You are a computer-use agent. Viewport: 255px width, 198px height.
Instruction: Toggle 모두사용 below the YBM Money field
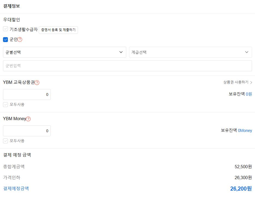pos(5,141)
